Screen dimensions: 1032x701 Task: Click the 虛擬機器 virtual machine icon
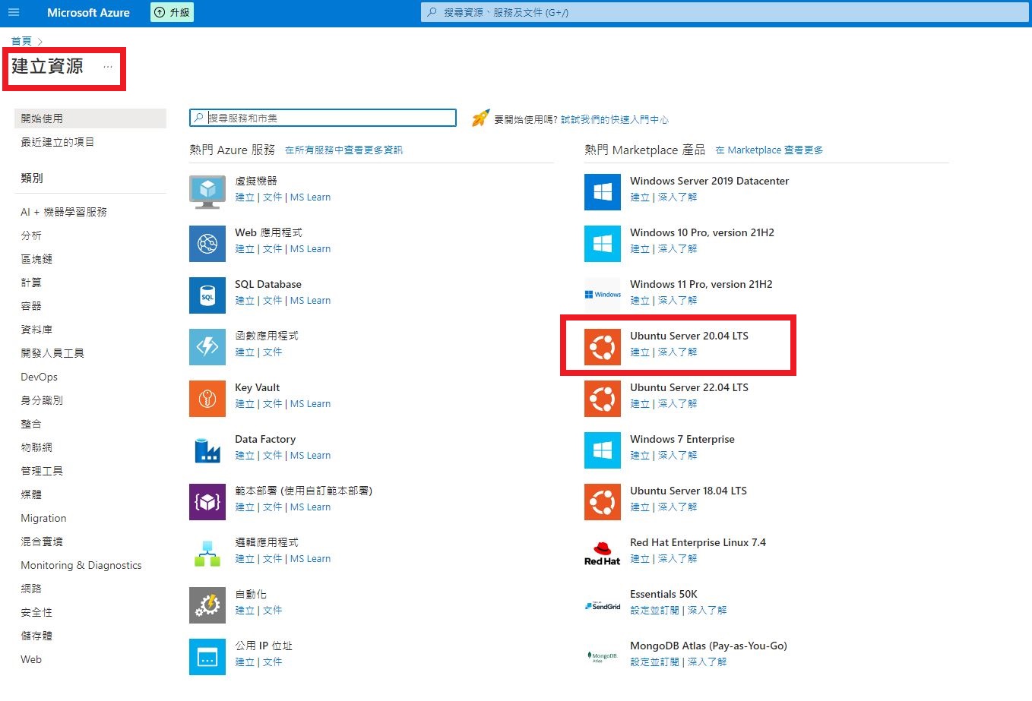pyautogui.click(x=207, y=191)
